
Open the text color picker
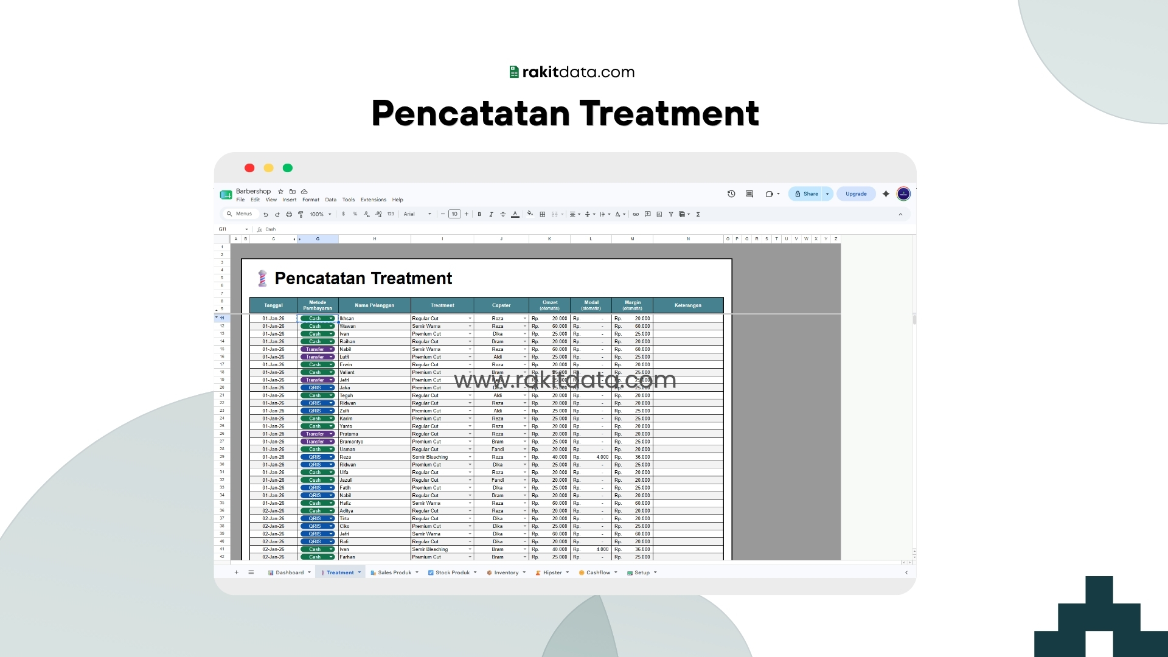pyautogui.click(x=515, y=214)
